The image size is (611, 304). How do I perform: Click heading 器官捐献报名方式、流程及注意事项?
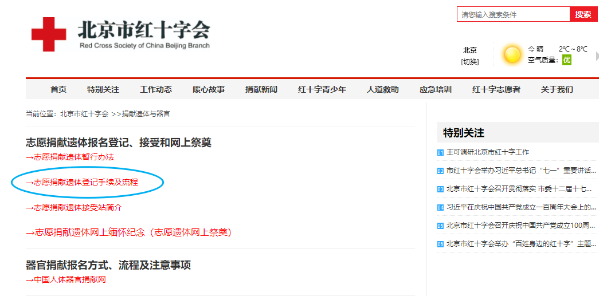[x=108, y=266]
